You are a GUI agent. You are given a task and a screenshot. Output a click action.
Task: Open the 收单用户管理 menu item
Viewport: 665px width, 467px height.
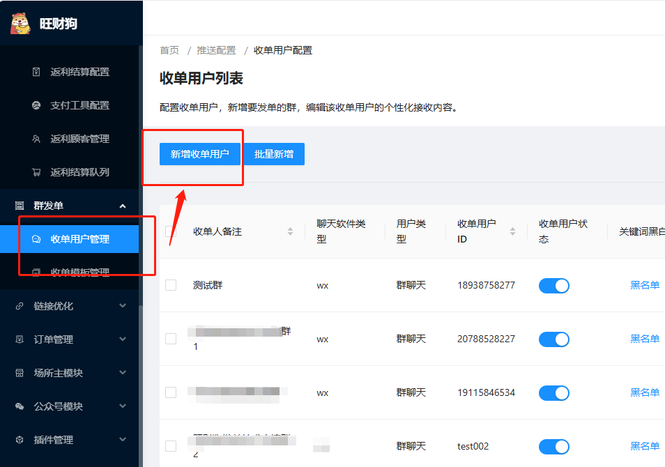(x=79, y=239)
